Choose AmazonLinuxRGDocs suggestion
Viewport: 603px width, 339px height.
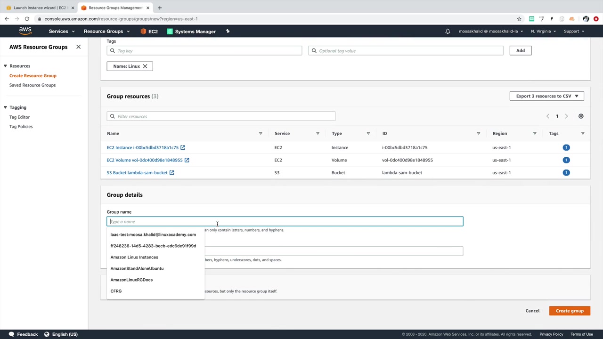coord(131,280)
